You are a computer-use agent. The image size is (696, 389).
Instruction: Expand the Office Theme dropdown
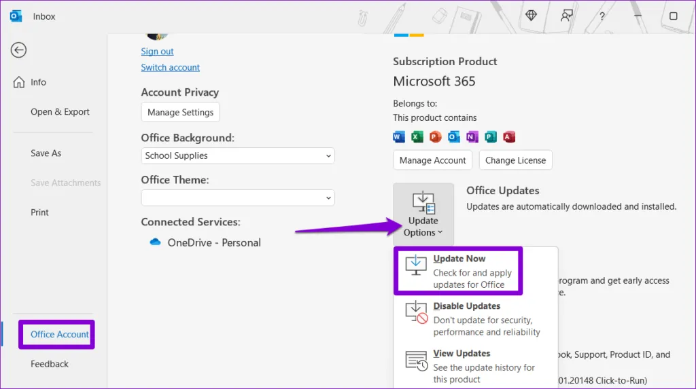tap(238, 198)
